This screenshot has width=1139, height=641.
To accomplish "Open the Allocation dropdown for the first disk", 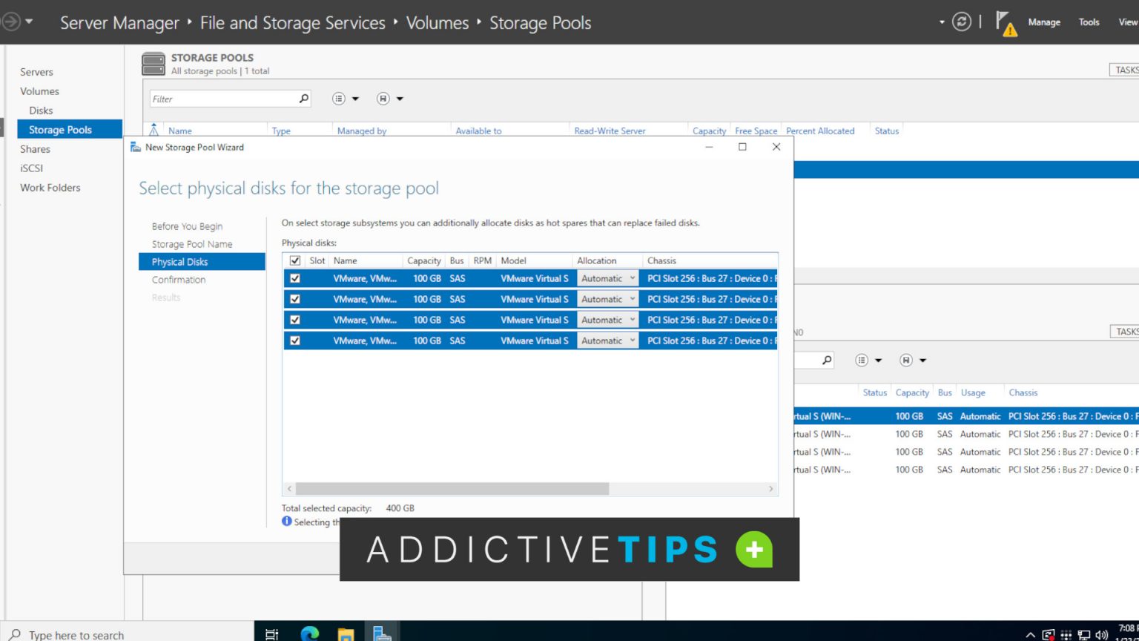I will pos(631,277).
